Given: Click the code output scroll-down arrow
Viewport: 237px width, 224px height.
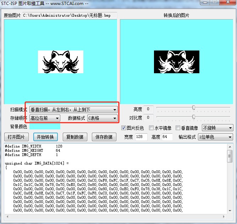Looking at the screenshot, I should click(230, 211).
